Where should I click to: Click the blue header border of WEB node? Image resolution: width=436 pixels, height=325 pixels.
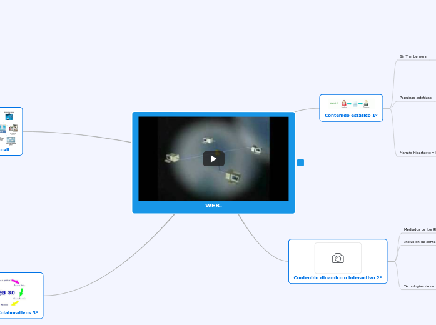coord(213,114)
